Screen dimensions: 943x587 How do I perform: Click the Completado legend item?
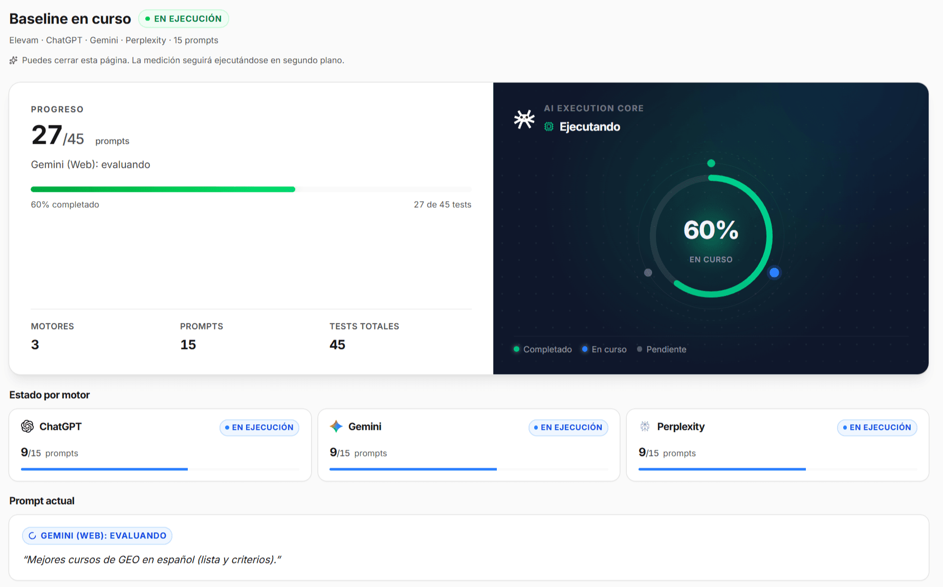pyautogui.click(x=543, y=350)
